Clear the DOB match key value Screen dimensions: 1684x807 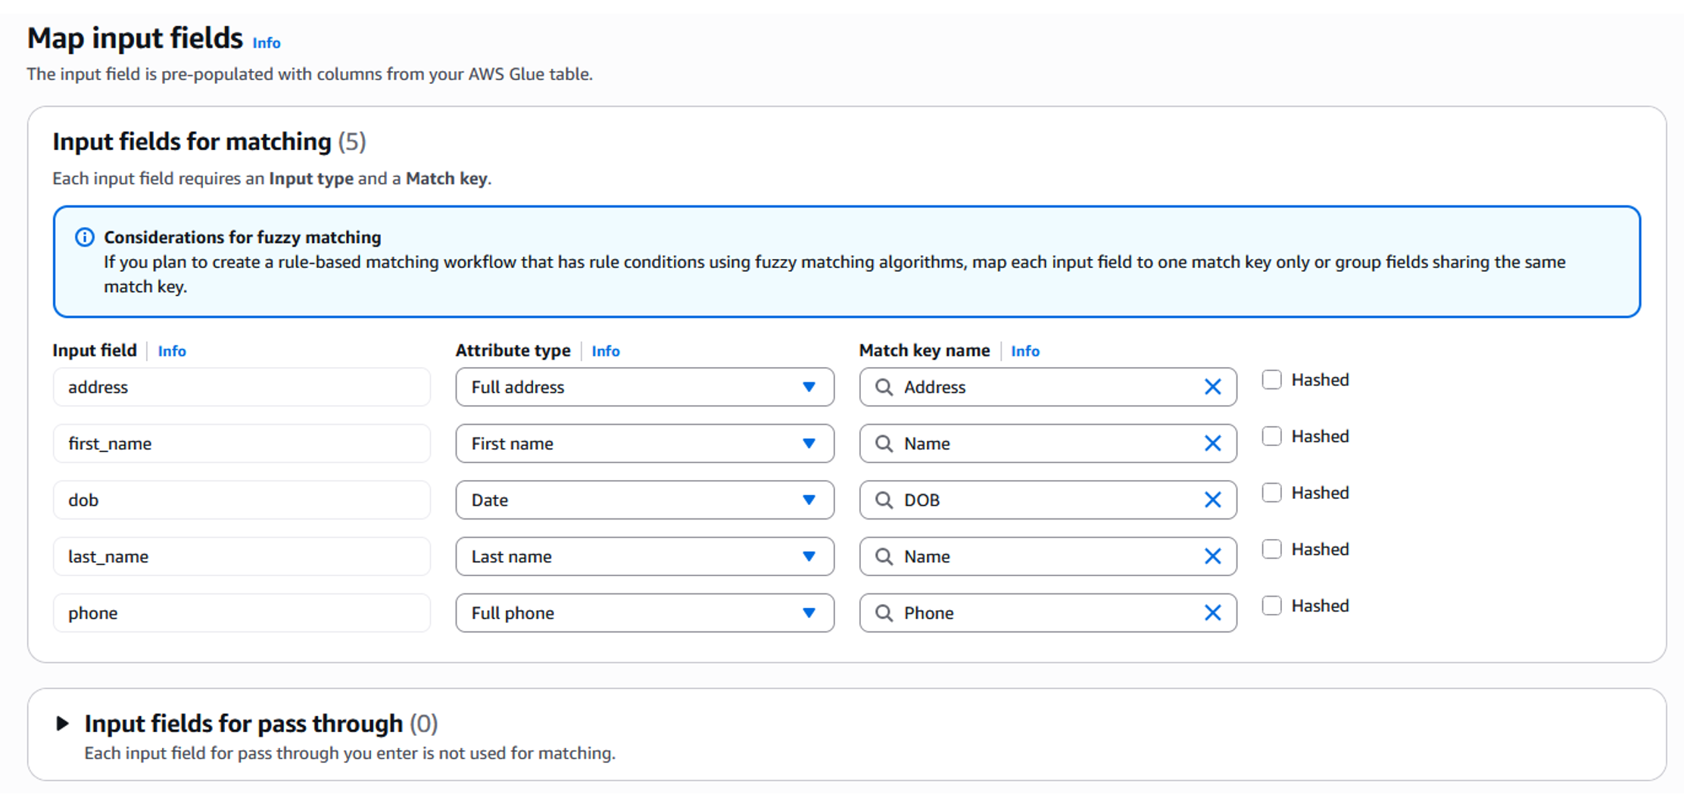(1212, 500)
